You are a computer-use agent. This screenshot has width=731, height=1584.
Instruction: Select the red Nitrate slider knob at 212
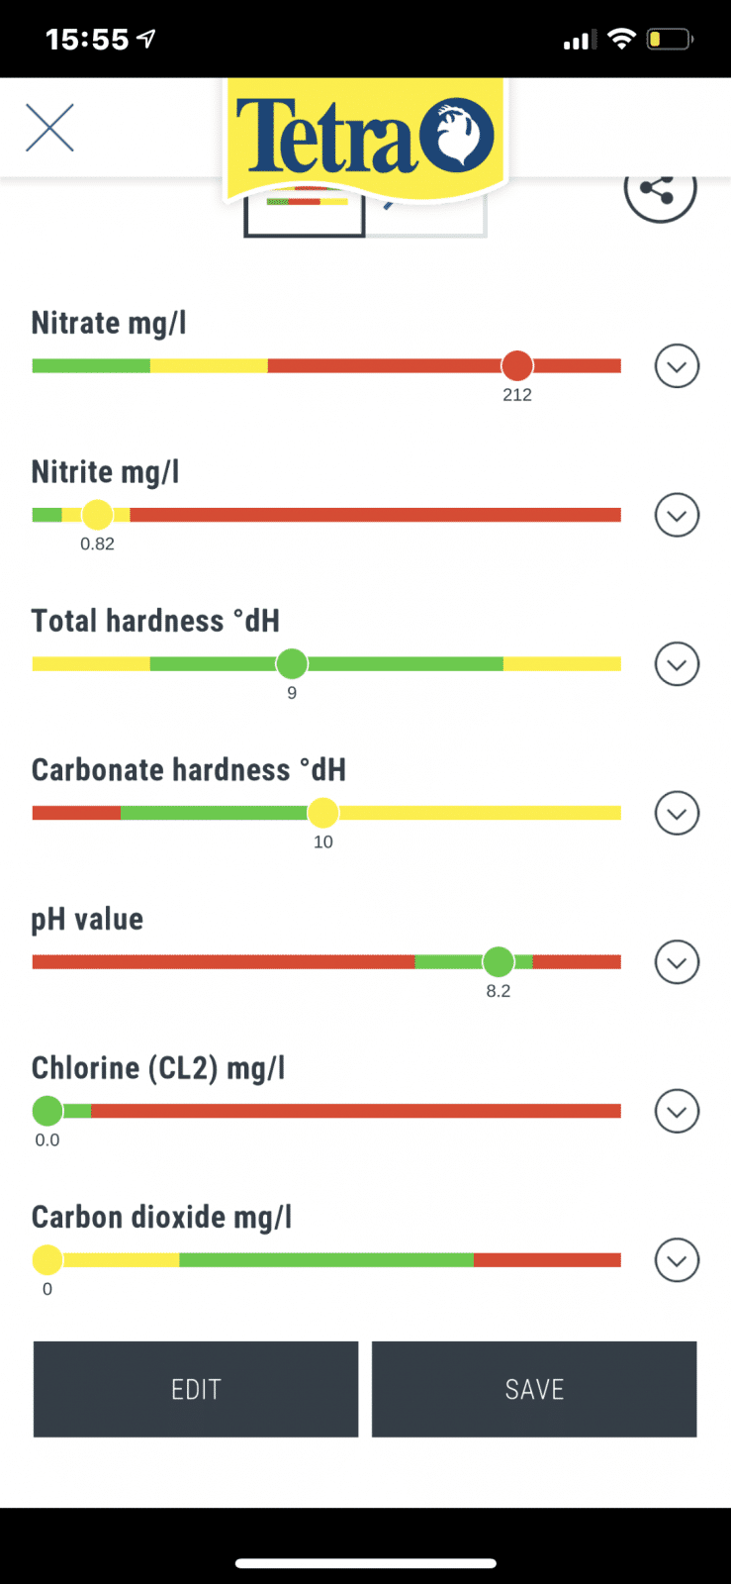pos(516,365)
